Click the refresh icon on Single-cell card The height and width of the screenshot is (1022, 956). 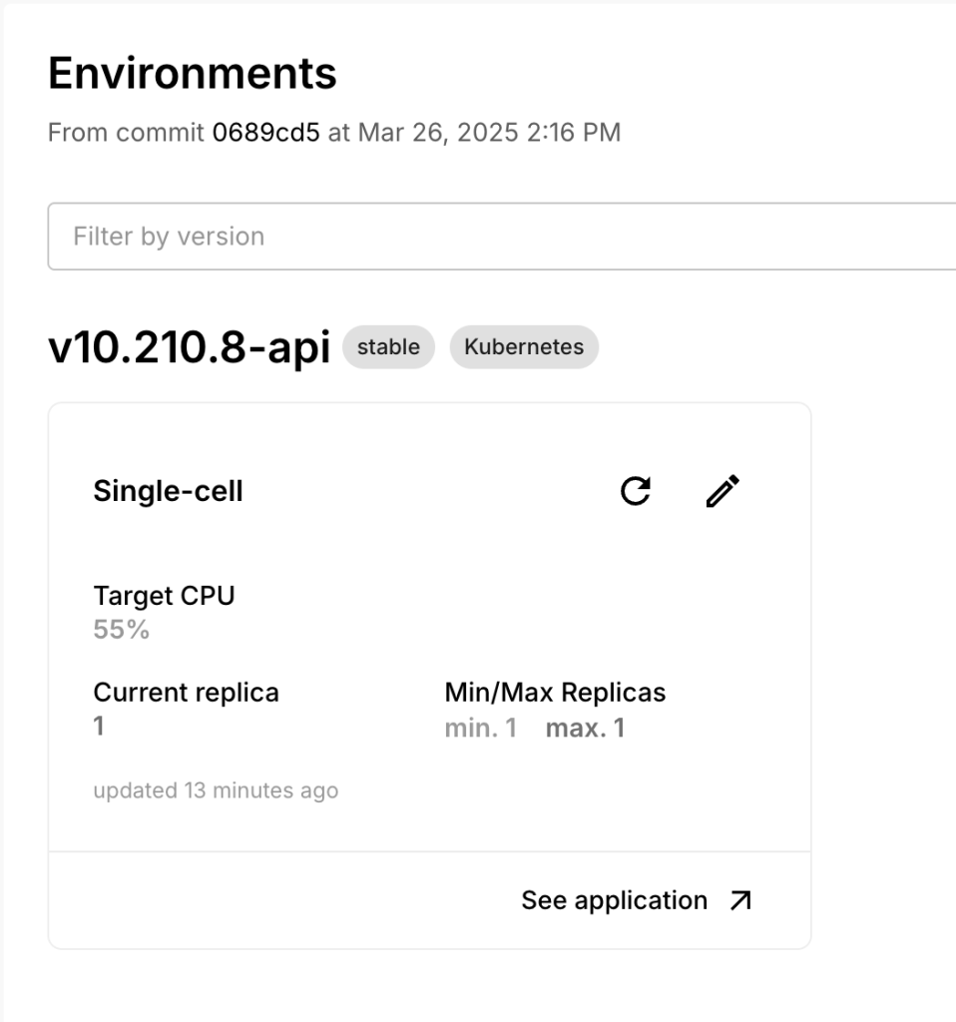tap(636, 491)
